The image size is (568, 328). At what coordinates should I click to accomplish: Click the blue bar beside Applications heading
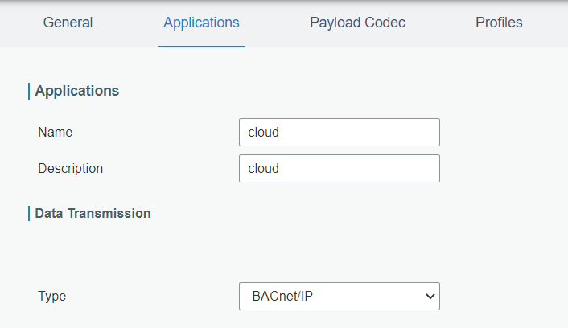[x=29, y=91]
